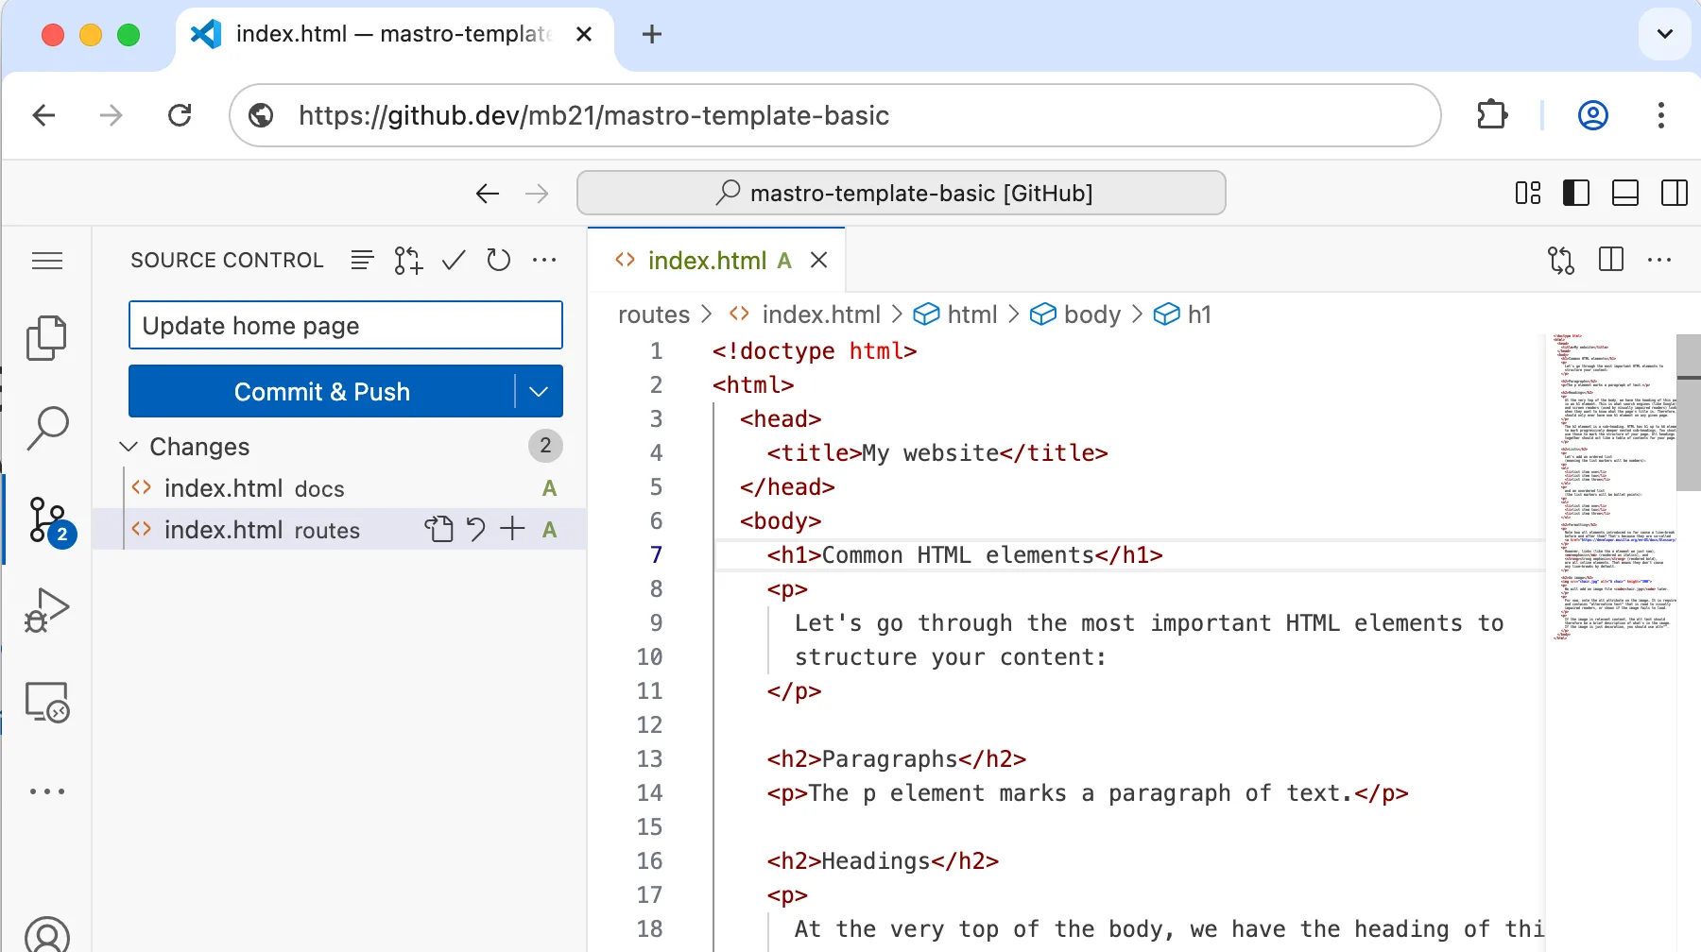Open changes compare icon in editor toolbar

coord(1561,260)
